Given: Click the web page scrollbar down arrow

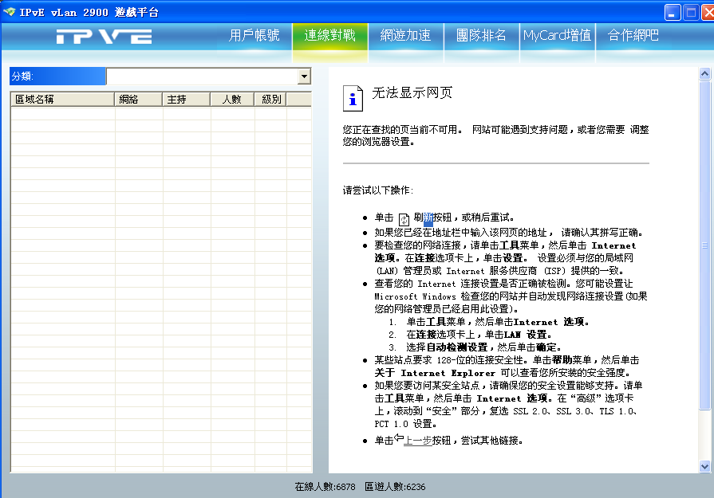Looking at the screenshot, I should click(x=704, y=466).
